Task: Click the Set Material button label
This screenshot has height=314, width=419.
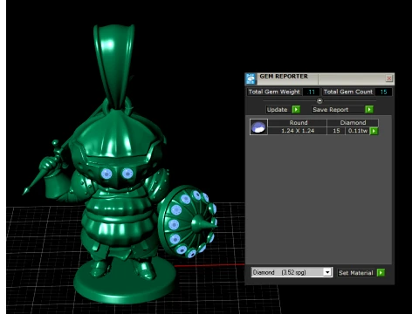Action: coord(355,273)
